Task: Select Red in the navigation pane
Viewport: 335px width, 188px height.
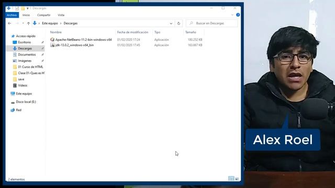Action: point(19,110)
